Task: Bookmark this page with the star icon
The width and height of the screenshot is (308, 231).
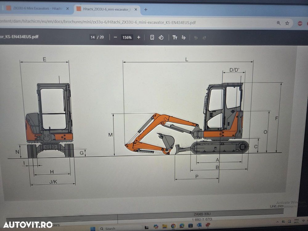Action: pos(287,23)
